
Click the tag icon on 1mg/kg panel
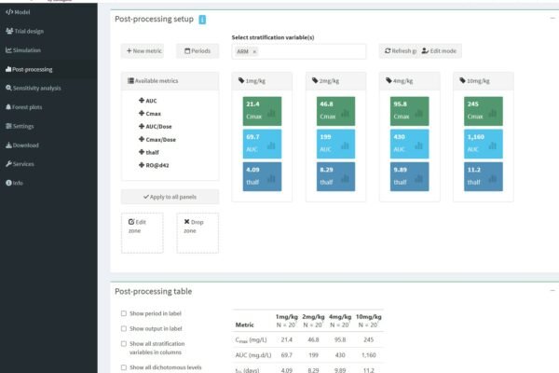pyautogui.click(x=240, y=81)
